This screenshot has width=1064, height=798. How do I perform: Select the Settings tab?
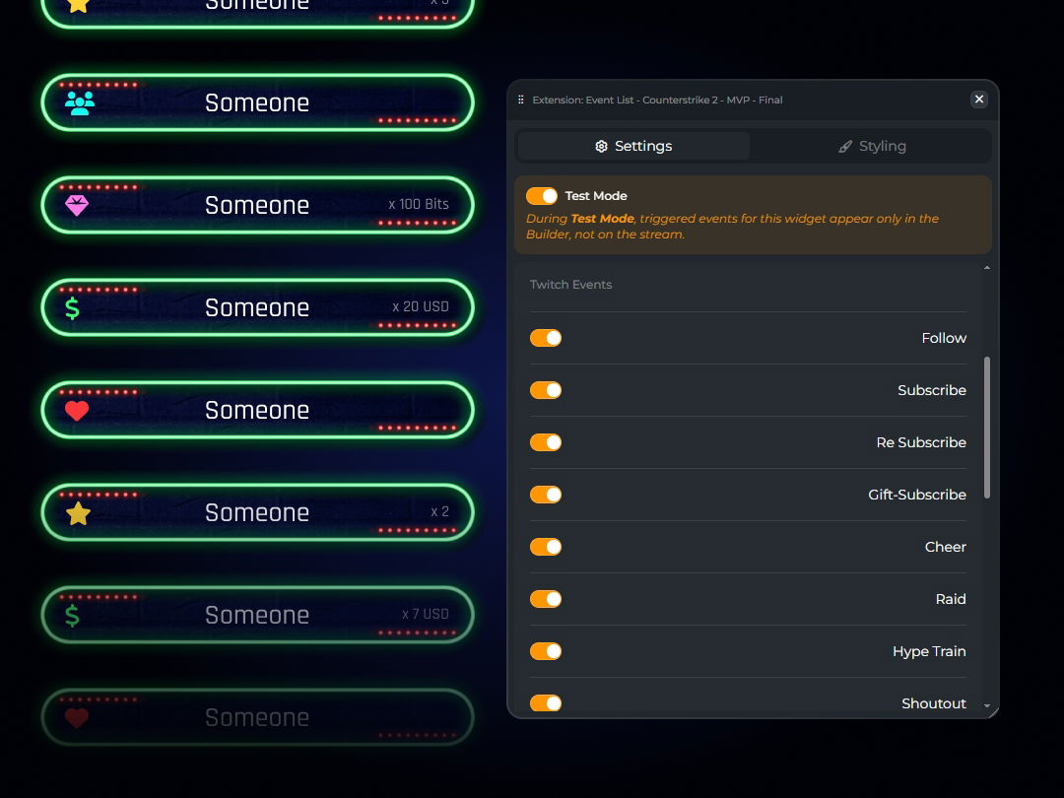[x=633, y=147]
